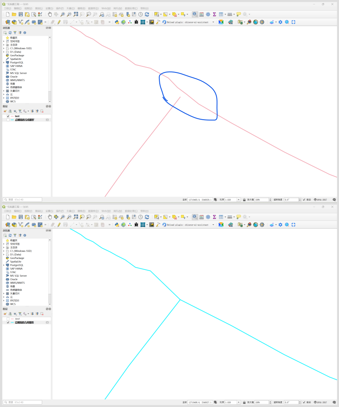This screenshot has width=339, height=407.
Task: Click Sigma statistics icon in bottom window
Action: (214, 217)
